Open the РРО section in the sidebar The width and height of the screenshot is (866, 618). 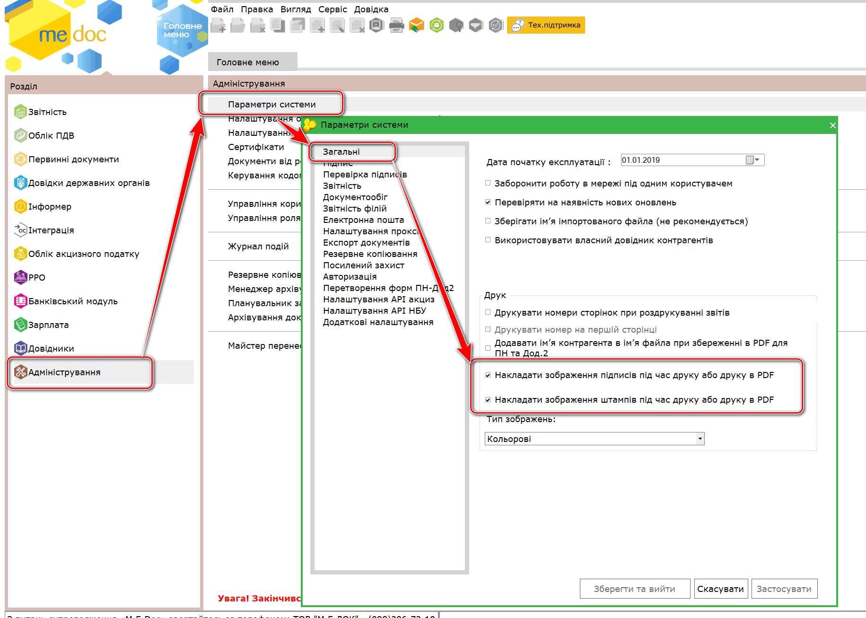pos(36,278)
